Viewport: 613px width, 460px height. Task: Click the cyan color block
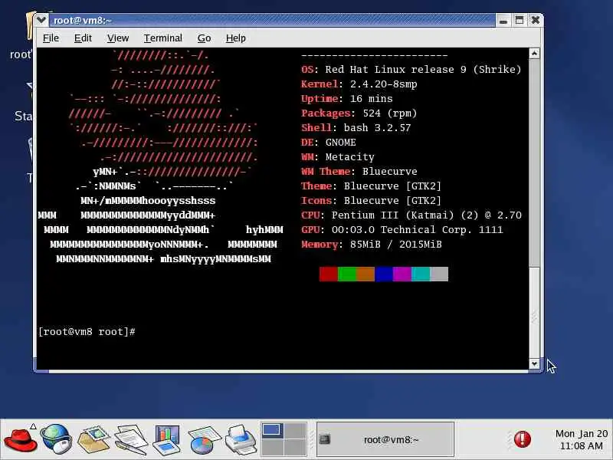coord(421,274)
